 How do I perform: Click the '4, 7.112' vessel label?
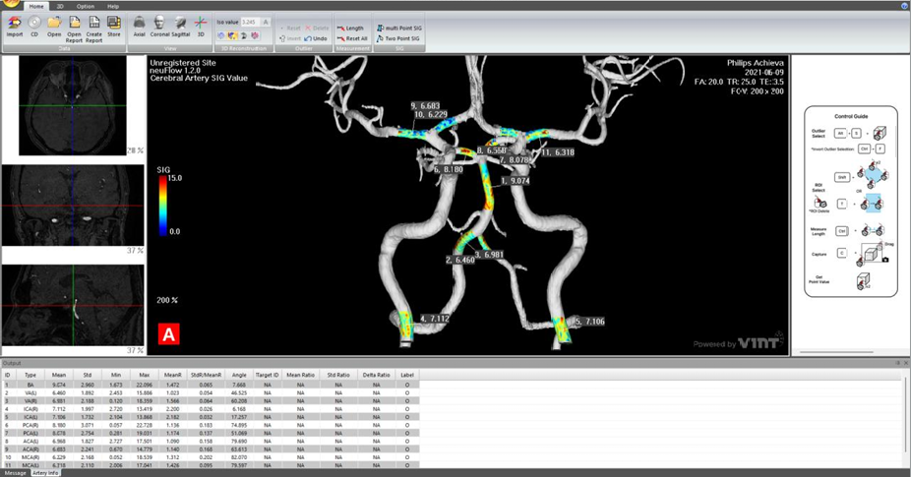coord(434,319)
